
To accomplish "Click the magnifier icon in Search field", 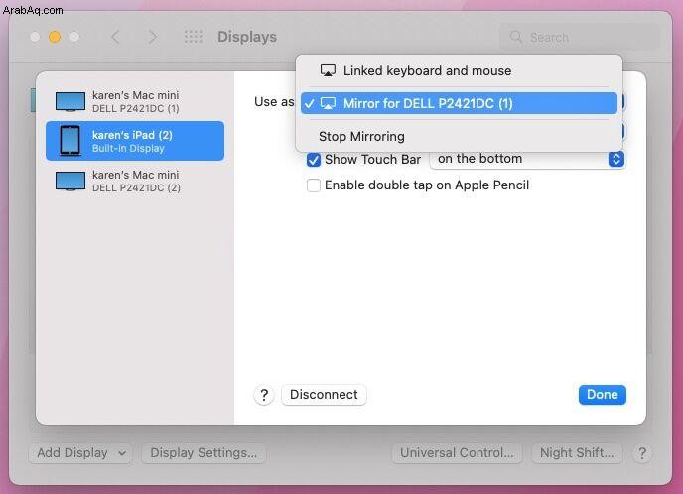I will [x=516, y=37].
